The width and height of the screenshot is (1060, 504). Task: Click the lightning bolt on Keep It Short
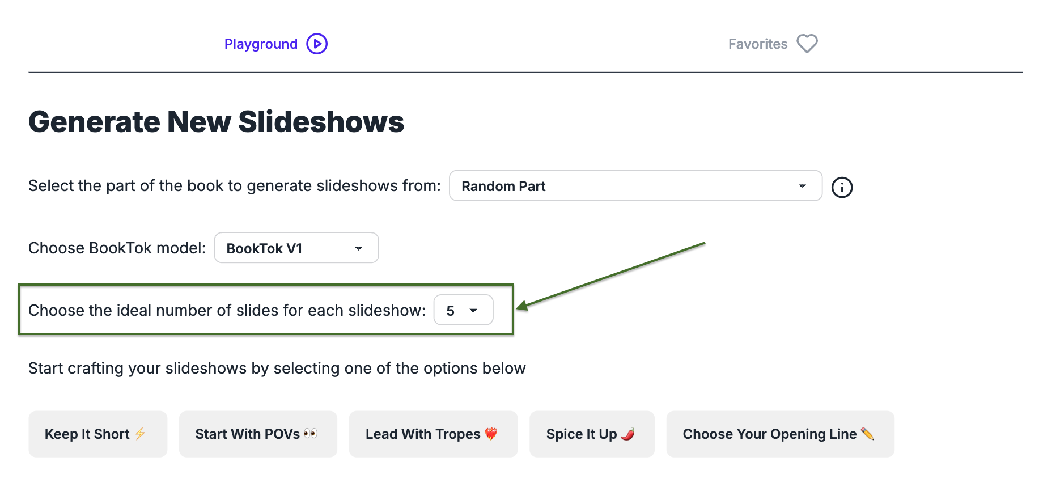pos(140,434)
